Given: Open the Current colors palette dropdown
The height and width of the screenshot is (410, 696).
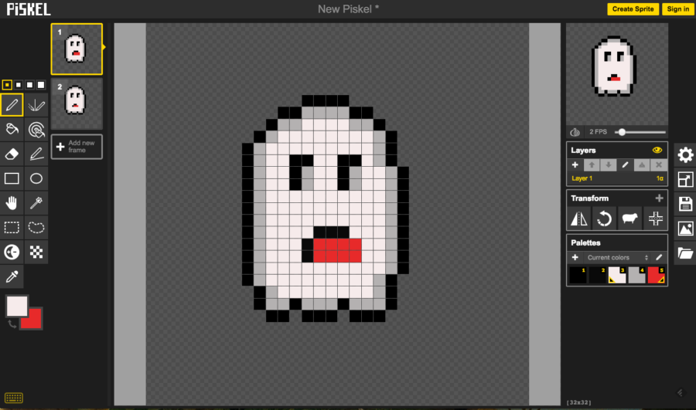Looking at the screenshot, I should pyautogui.click(x=617, y=257).
